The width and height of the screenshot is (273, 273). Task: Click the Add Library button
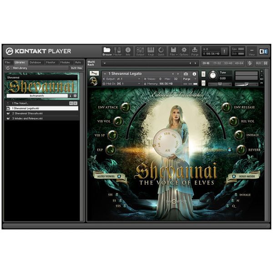[x=19, y=68]
